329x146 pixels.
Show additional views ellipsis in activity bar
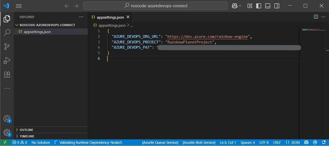pos(7,88)
